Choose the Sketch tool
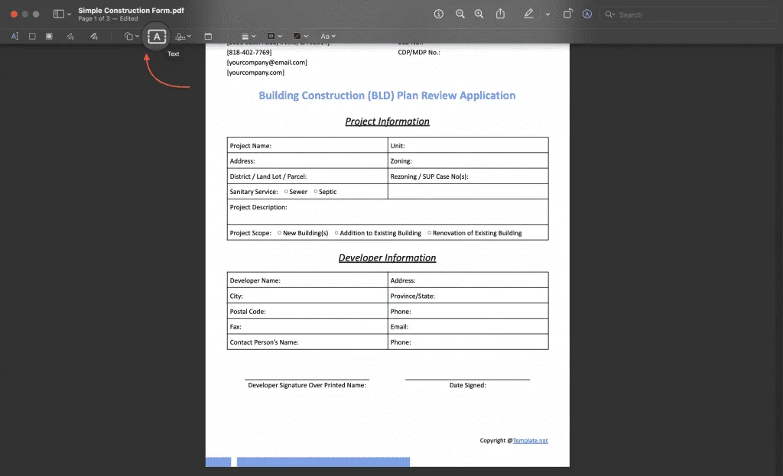 point(69,36)
